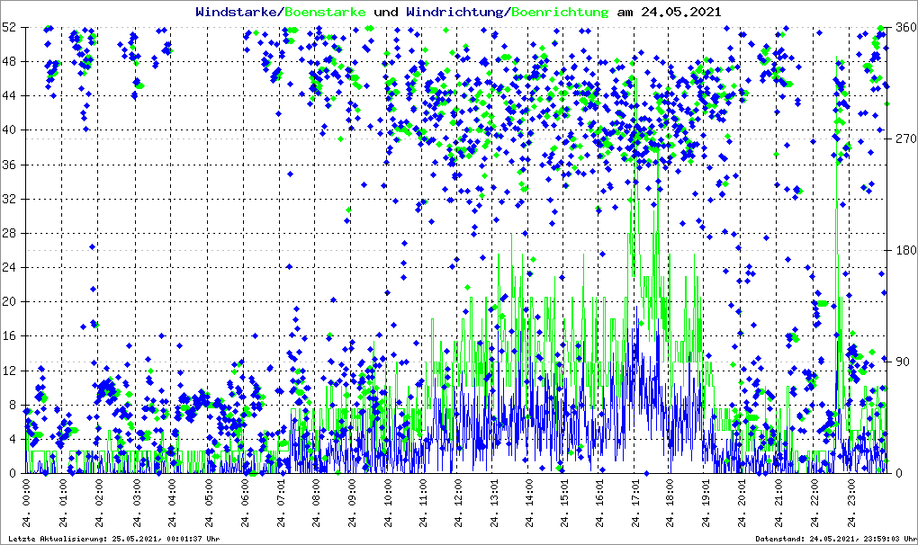The image size is (918, 545).
Task: Click the '16' value on the left axis
Action: tap(8, 335)
